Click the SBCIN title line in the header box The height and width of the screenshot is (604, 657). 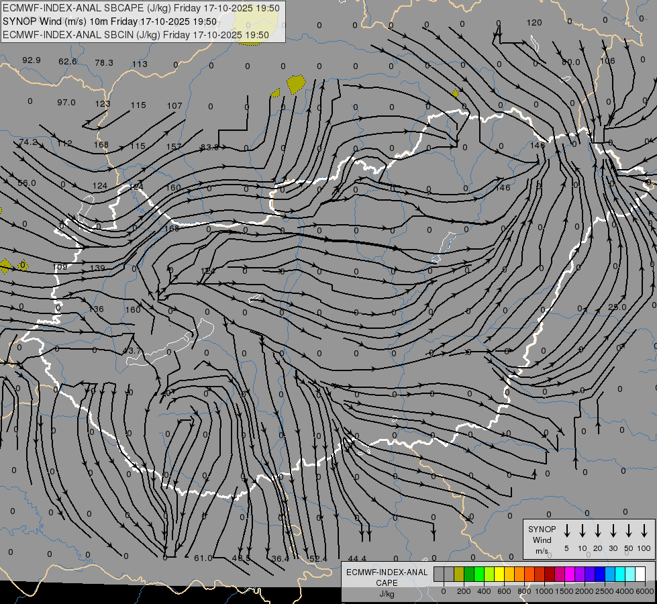(x=136, y=35)
